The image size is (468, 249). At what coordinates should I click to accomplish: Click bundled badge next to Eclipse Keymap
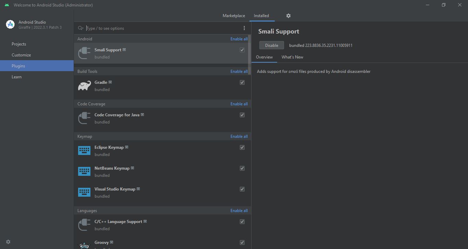pyautogui.click(x=127, y=147)
